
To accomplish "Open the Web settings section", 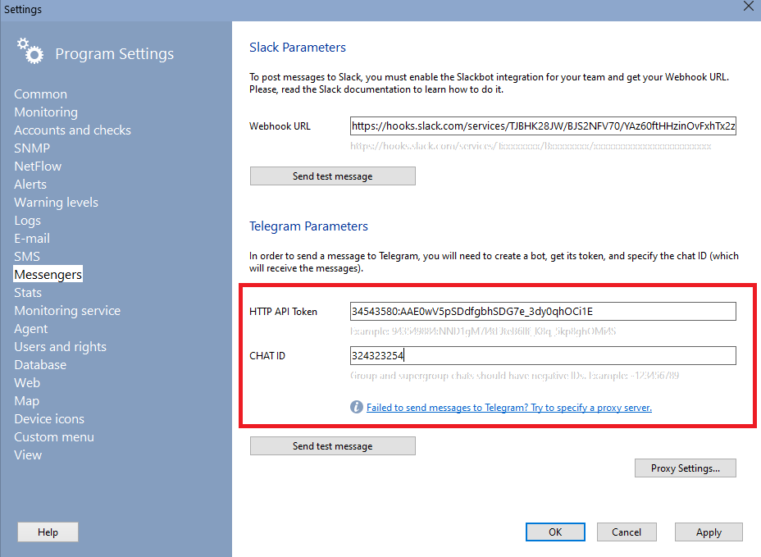I will (x=27, y=382).
